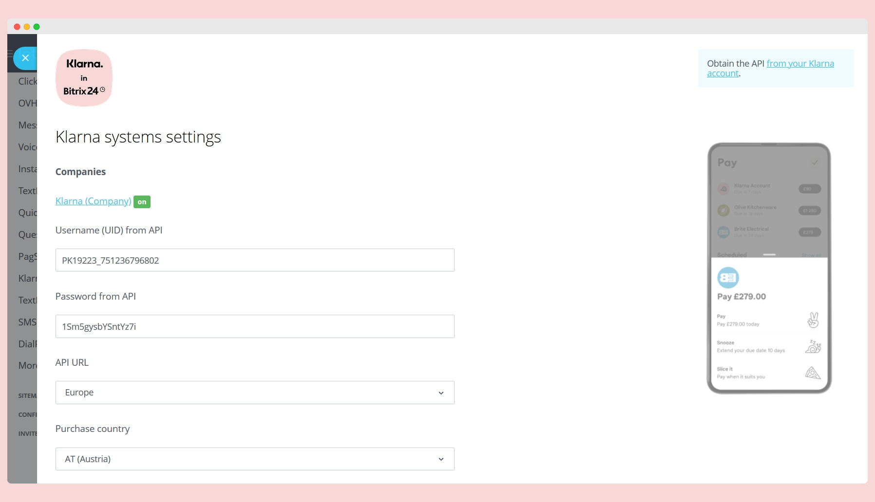
Task: Open the API URL dropdown showing Europe
Action: [x=255, y=393]
